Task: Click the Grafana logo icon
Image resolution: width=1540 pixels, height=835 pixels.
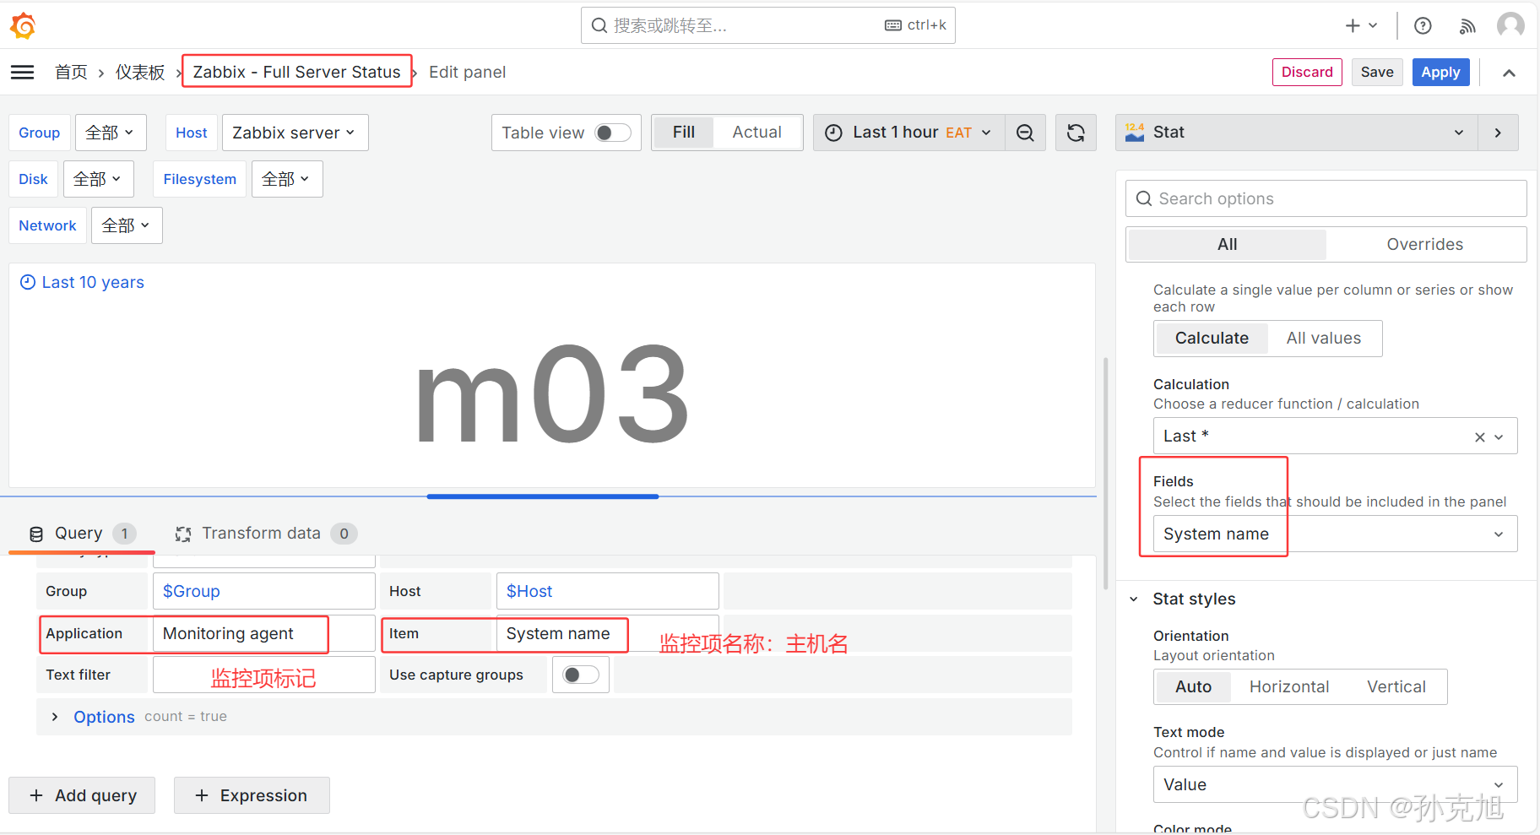Action: click(23, 26)
